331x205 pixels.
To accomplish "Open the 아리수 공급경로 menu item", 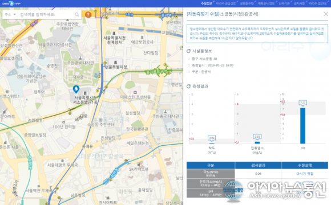I will pyautogui.click(x=225, y=3).
